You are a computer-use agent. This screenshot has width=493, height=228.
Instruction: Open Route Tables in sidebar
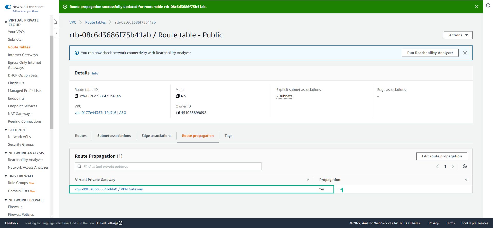coord(19,47)
